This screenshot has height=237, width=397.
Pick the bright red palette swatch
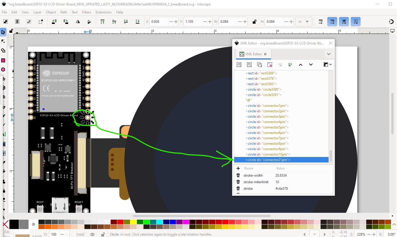click(120, 222)
